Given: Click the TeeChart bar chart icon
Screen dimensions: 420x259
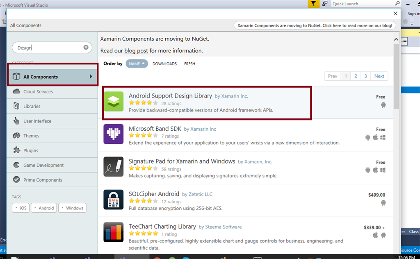Looking at the screenshot, I should (114, 232).
